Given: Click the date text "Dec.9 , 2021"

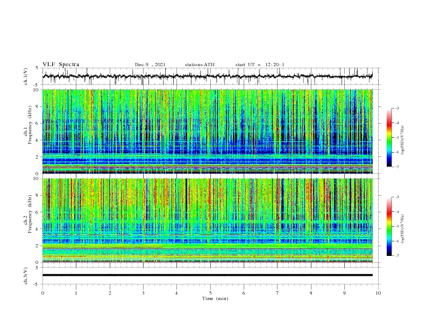Looking at the screenshot, I should tap(150, 65).
